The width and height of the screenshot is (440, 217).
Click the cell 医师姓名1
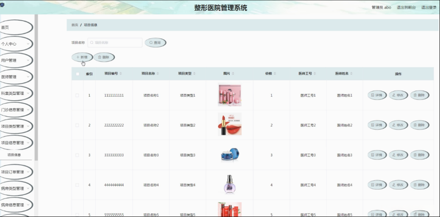tap(344, 95)
